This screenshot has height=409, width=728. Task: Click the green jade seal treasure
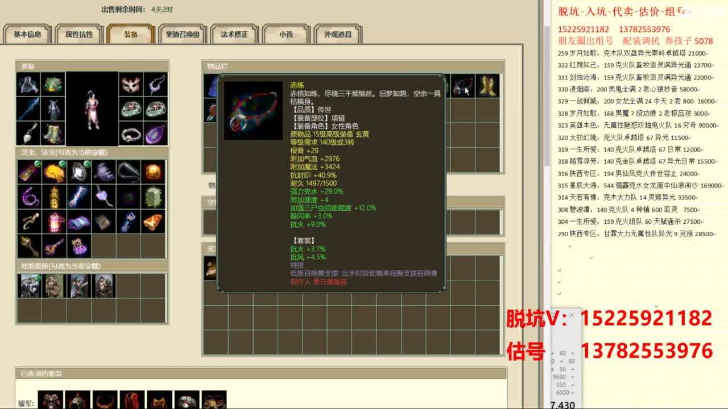(154, 197)
